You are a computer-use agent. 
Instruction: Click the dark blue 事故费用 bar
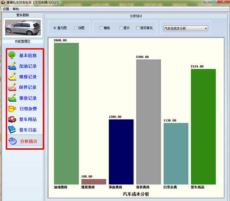(121, 152)
